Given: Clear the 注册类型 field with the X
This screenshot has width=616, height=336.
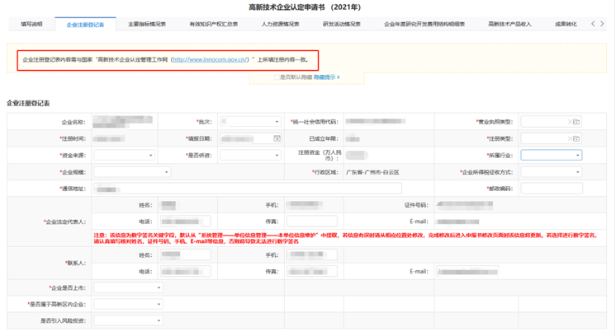Looking at the screenshot, I should 569,138.
